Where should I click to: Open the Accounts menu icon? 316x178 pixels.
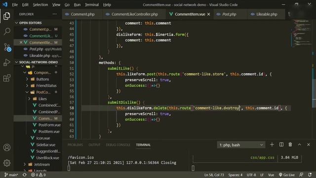pyautogui.click(x=7, y=147)
